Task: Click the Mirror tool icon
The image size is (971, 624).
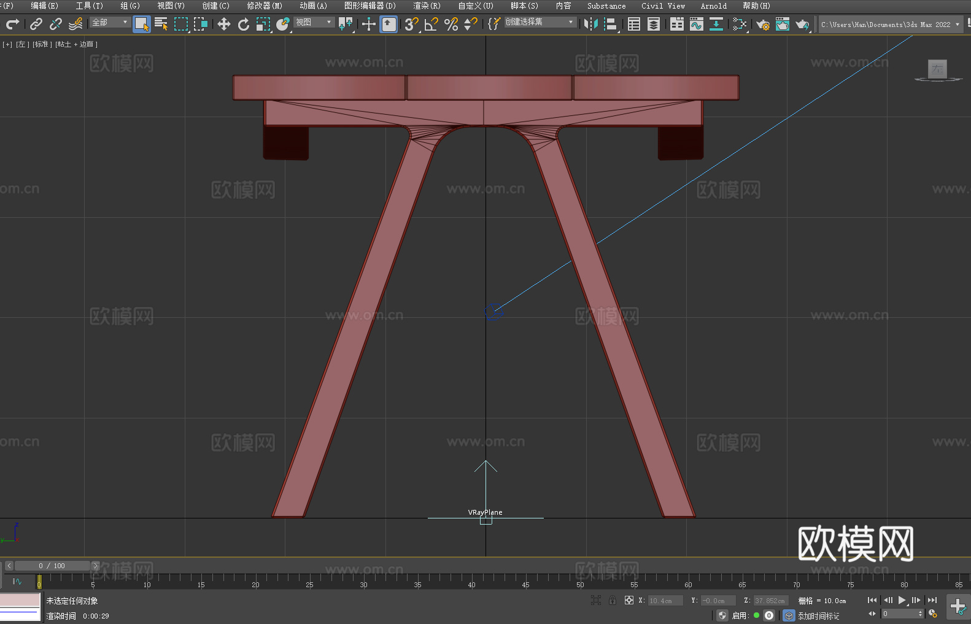Action: click(591, 24)
